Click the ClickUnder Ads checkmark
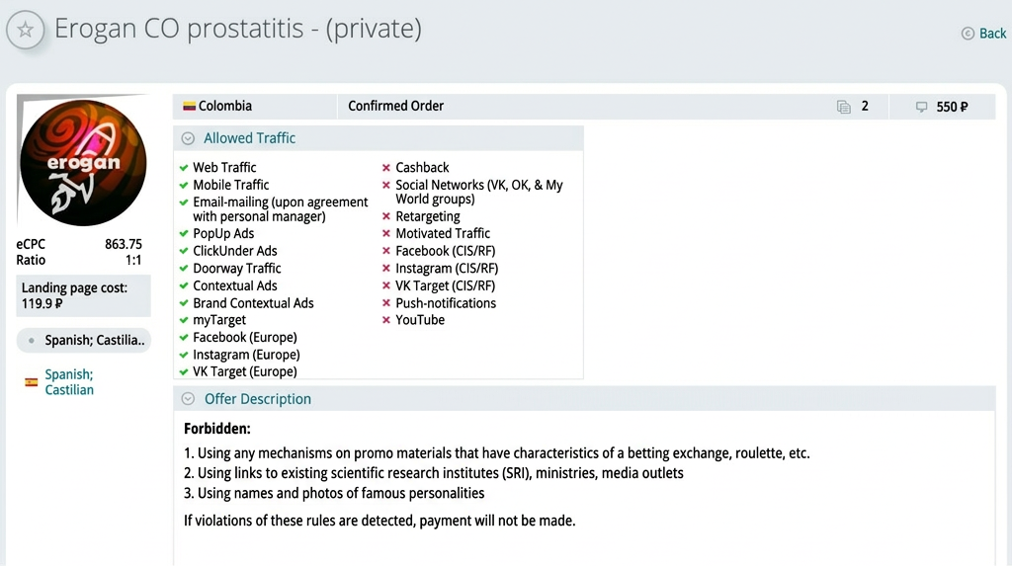The height and width of the screenshot is (566, 1012). (x=184, y=251)
